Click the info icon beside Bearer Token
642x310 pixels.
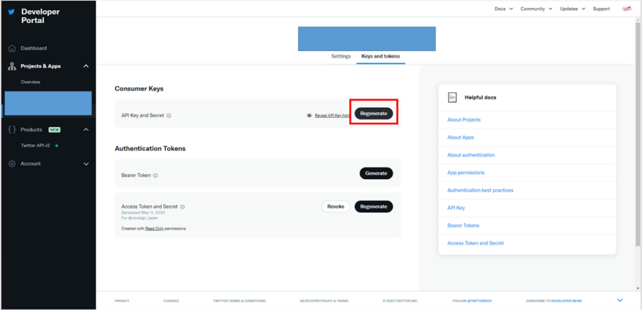(156, 176)
